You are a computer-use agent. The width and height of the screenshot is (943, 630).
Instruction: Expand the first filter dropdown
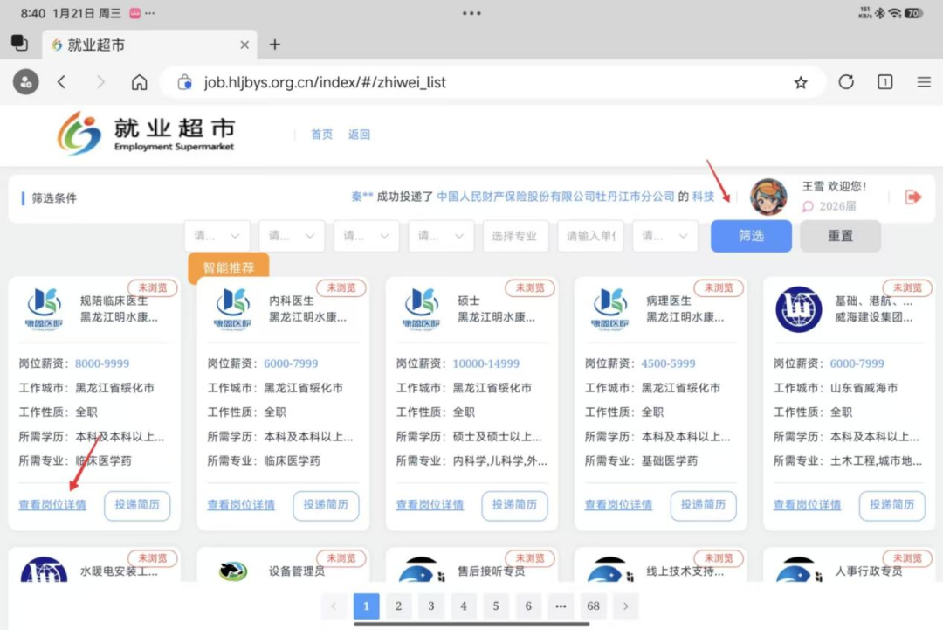tap(217, 236)
